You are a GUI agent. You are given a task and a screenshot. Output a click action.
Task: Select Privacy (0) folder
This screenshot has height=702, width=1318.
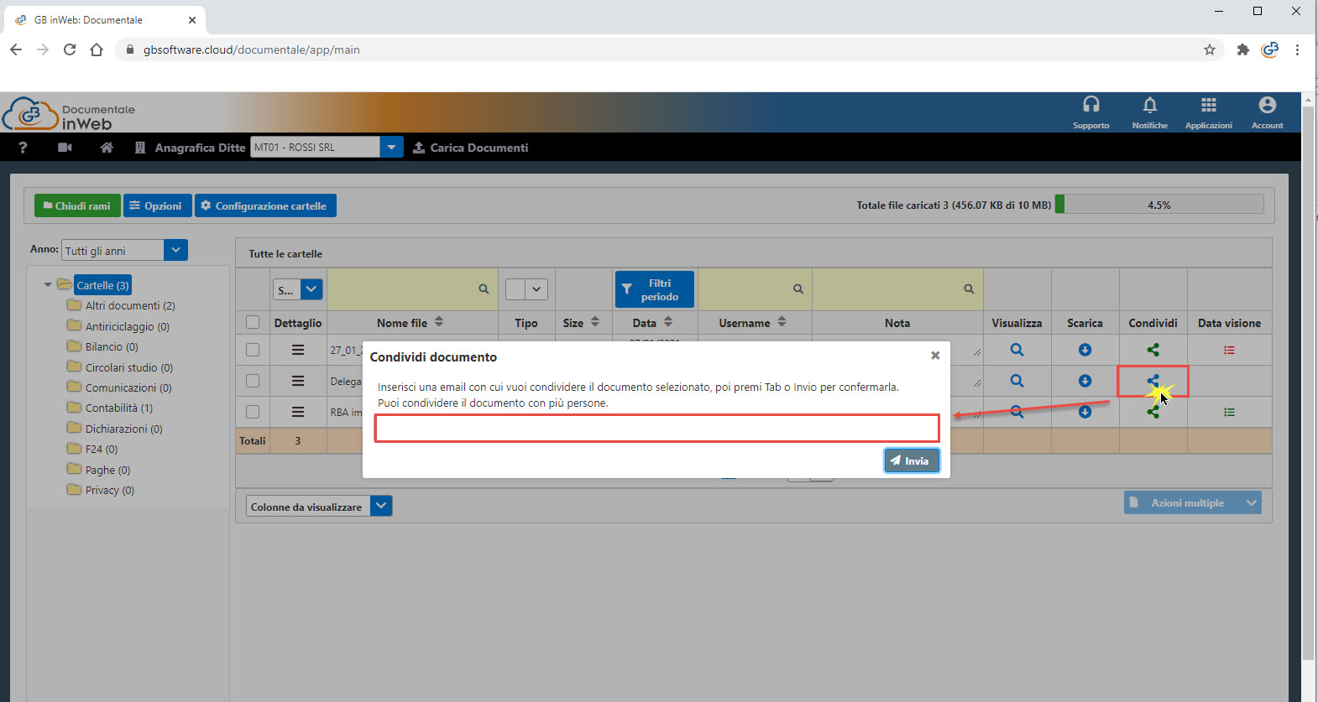109,491
